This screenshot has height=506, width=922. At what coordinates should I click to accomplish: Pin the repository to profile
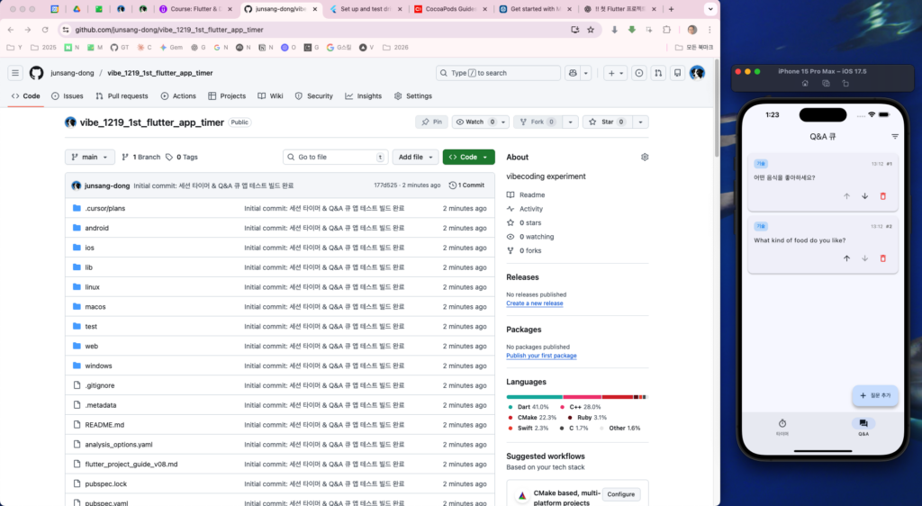tap(431, 122)
